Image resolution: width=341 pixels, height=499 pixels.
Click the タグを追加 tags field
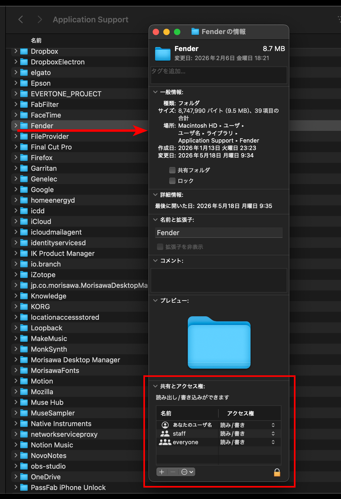(219, 75)
